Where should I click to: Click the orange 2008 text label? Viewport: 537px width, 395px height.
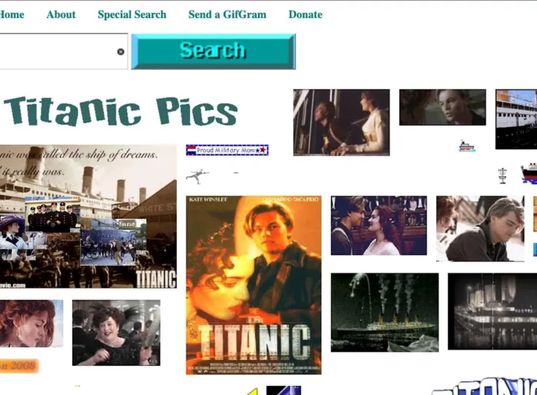point(19,366)
